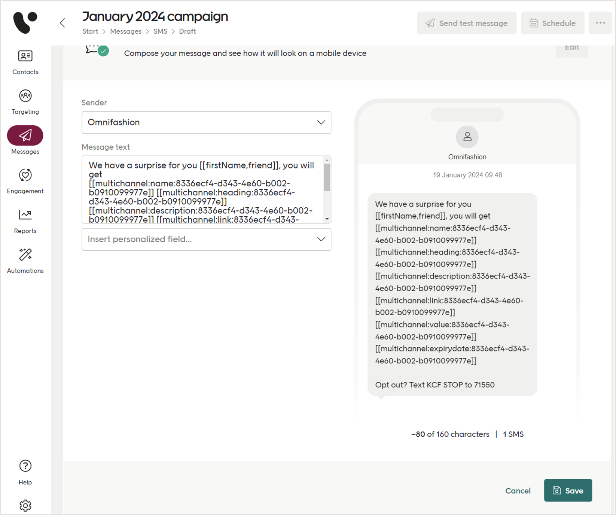Click the Messages paper plane icon
The image size is (616, 515).
tap(25, 135)
